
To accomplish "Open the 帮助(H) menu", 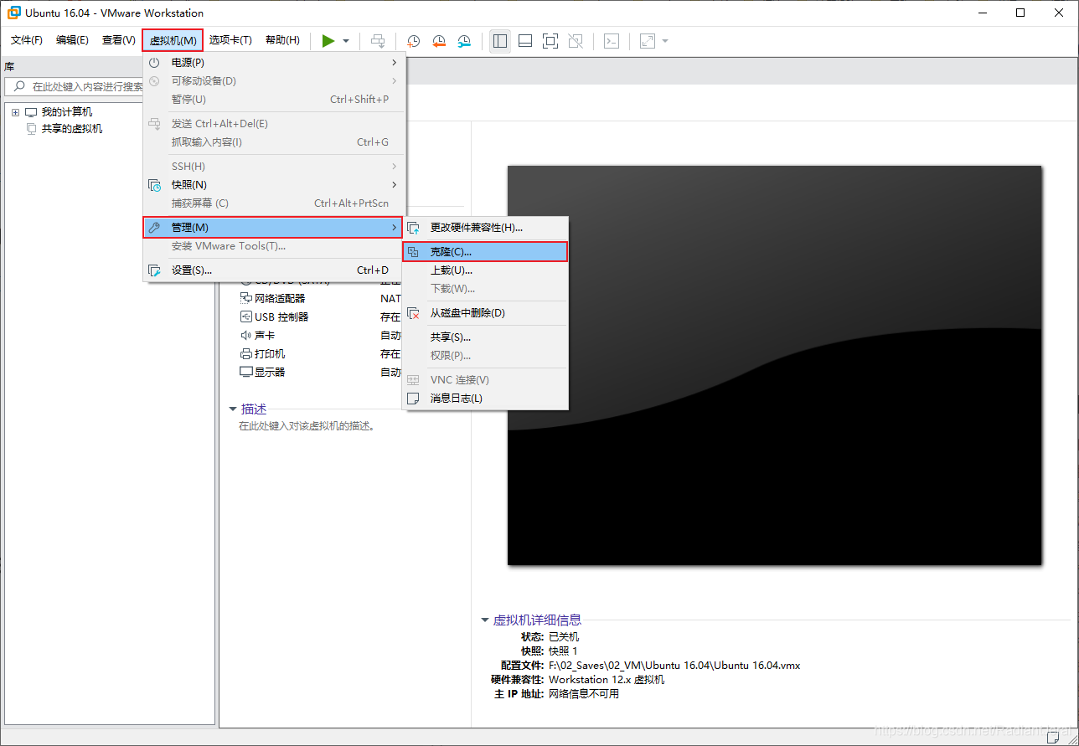I will point(282,40).
